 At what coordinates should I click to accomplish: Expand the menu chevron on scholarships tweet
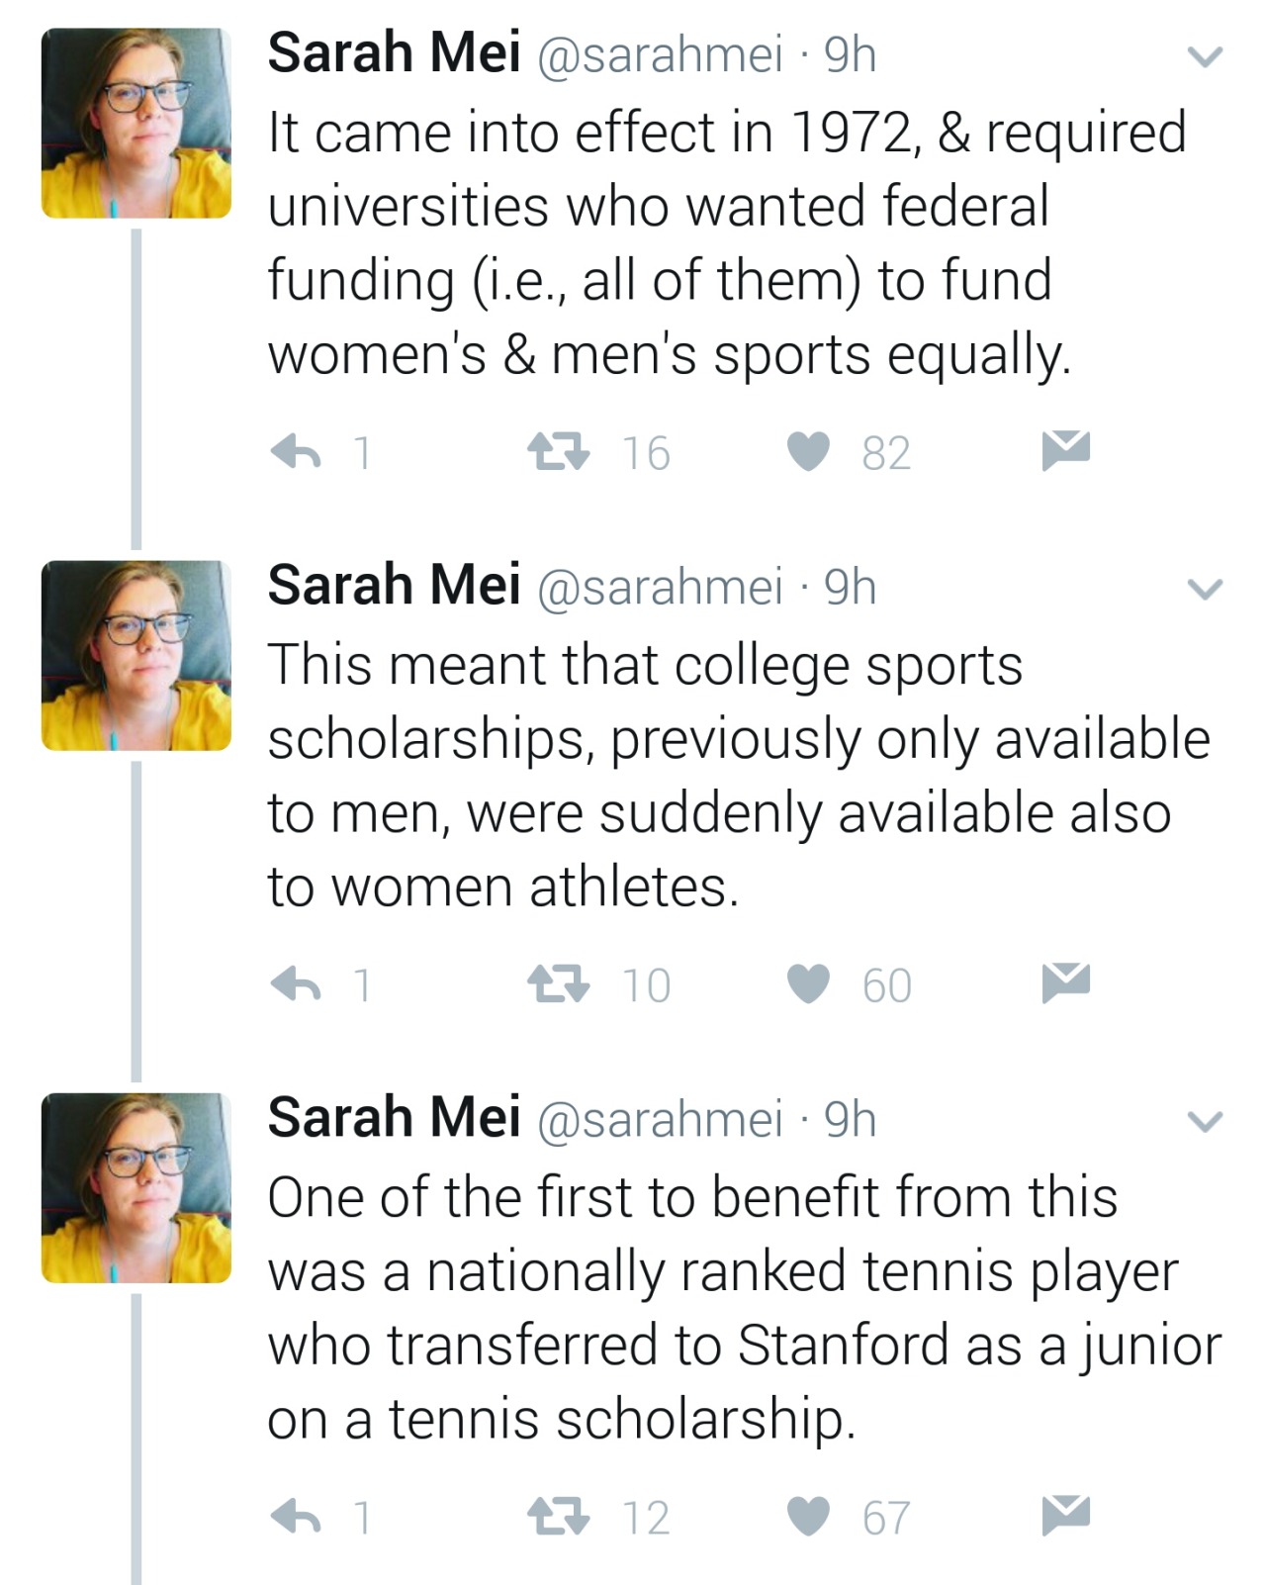1205,590
